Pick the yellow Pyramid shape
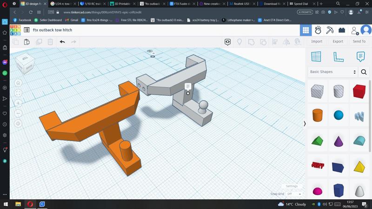 point(359,167)
